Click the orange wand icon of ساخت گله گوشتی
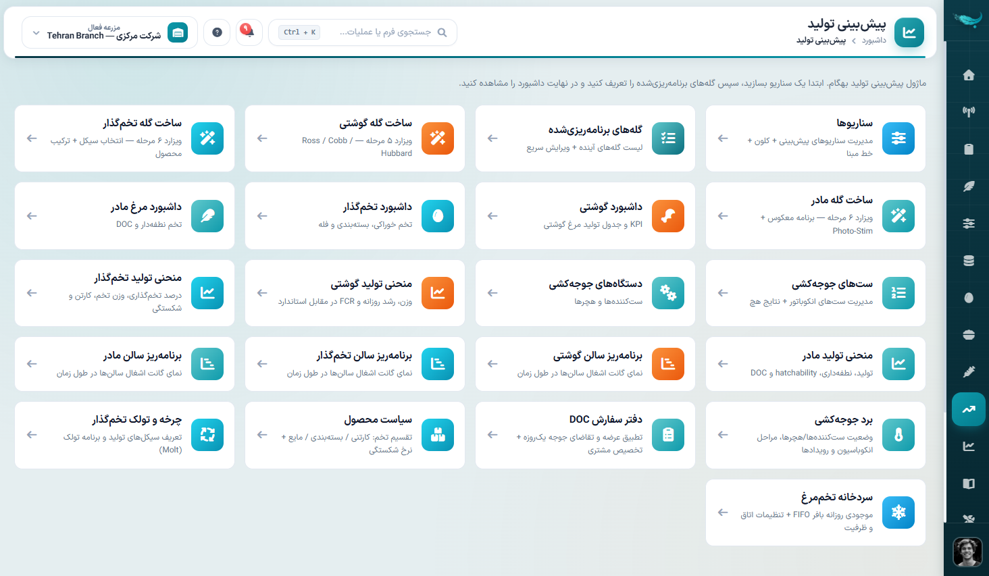This screenshot has width=989, height=576. pos(438,138)
